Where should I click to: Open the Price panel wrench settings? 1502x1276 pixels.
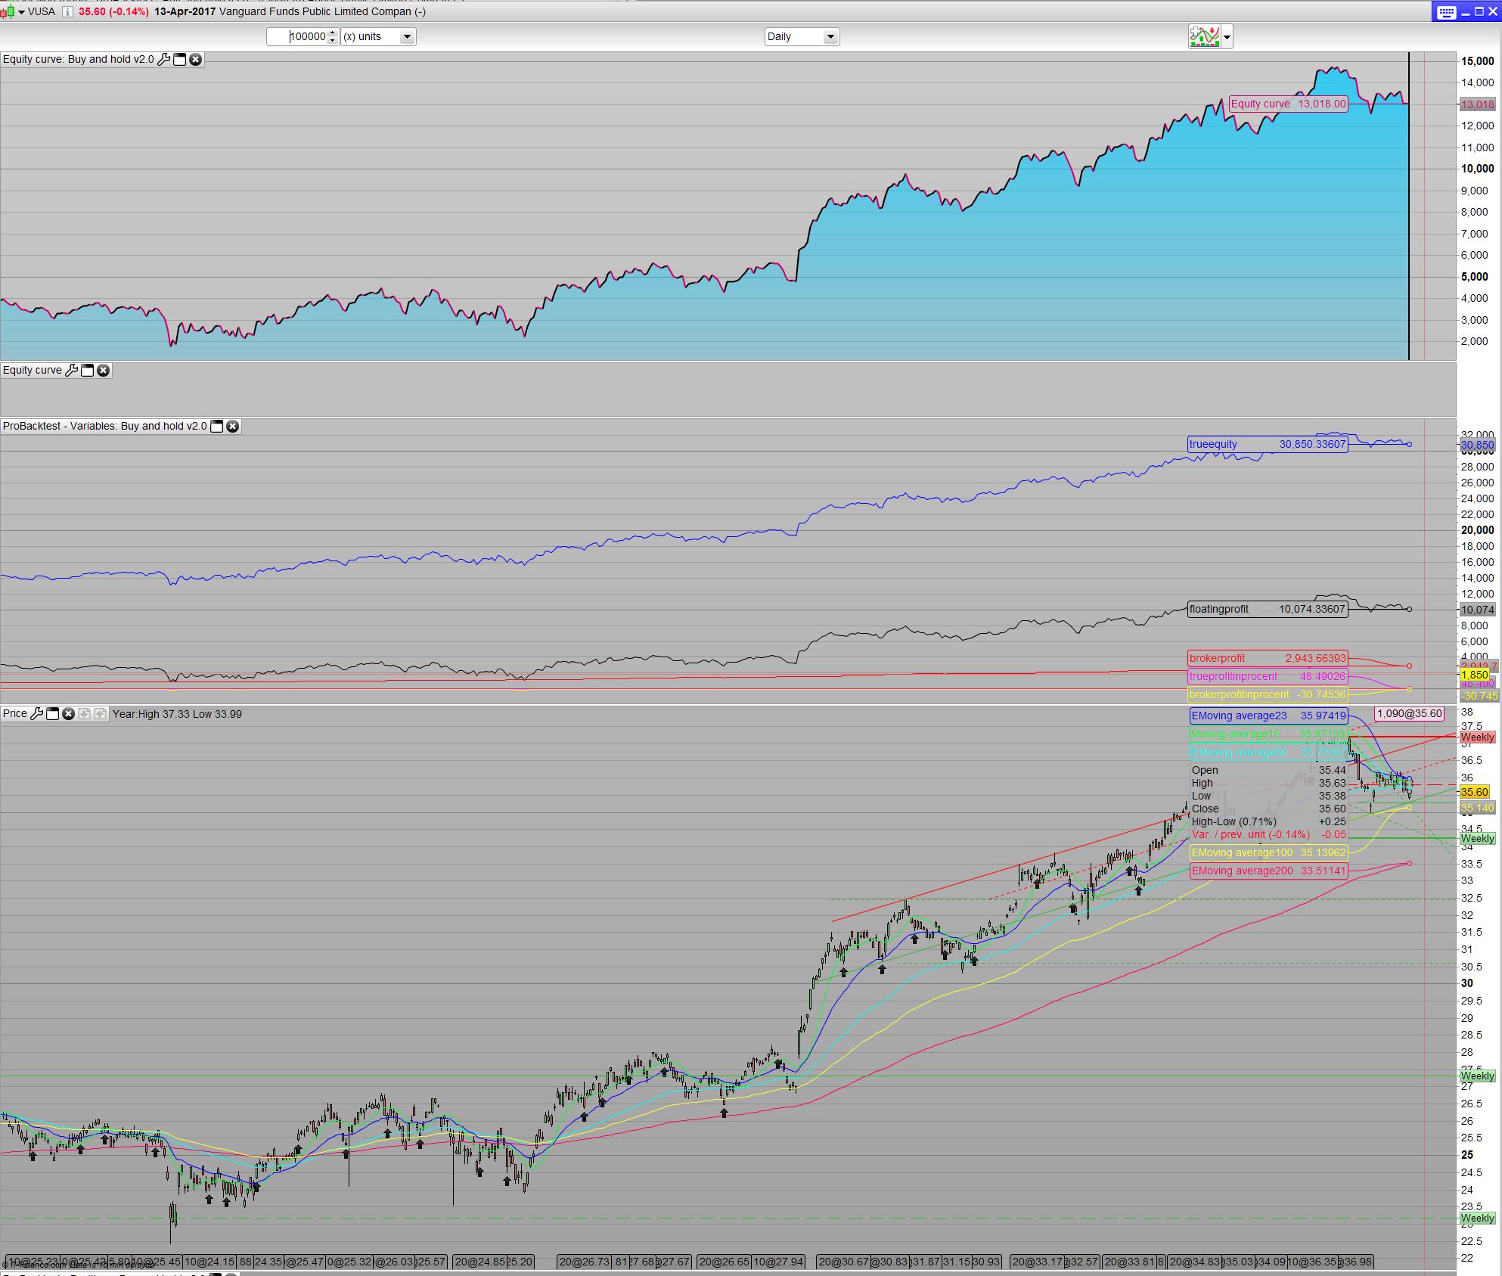click(36, 713)
